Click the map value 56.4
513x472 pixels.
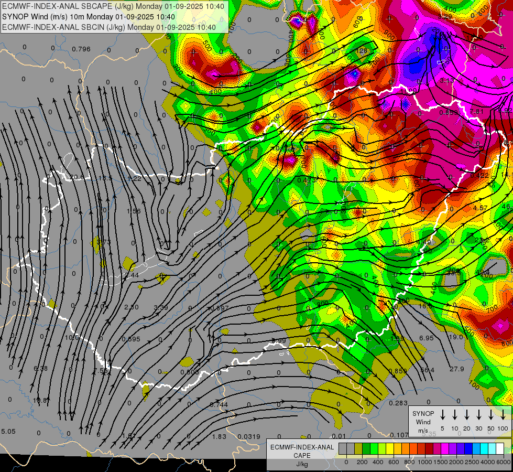[x=428, y=370]
